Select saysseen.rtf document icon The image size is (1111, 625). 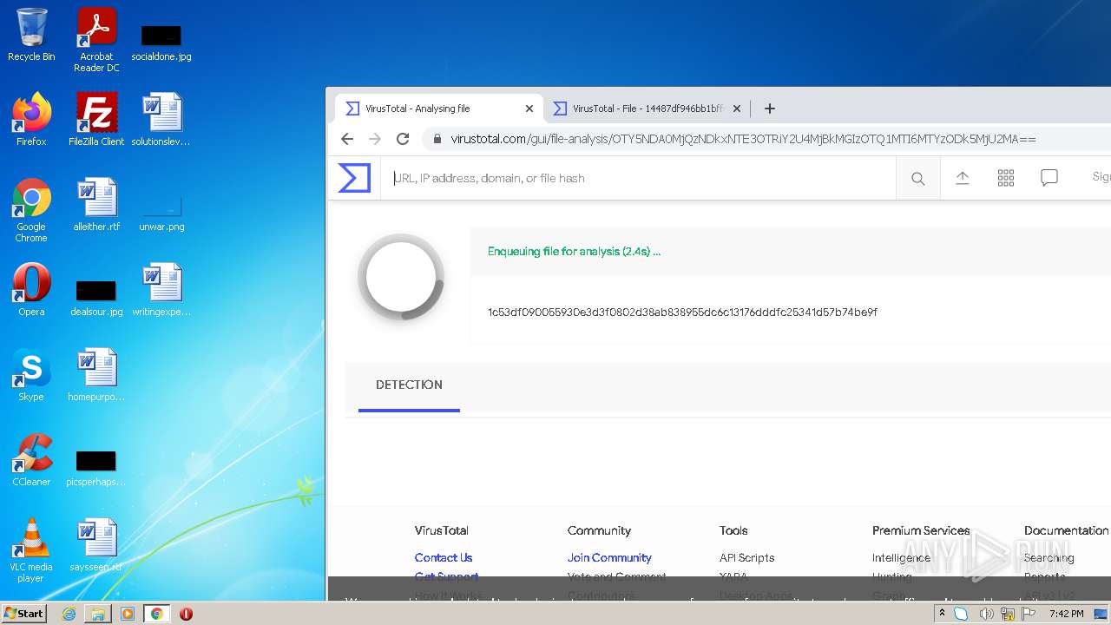[x=96, y=545]
